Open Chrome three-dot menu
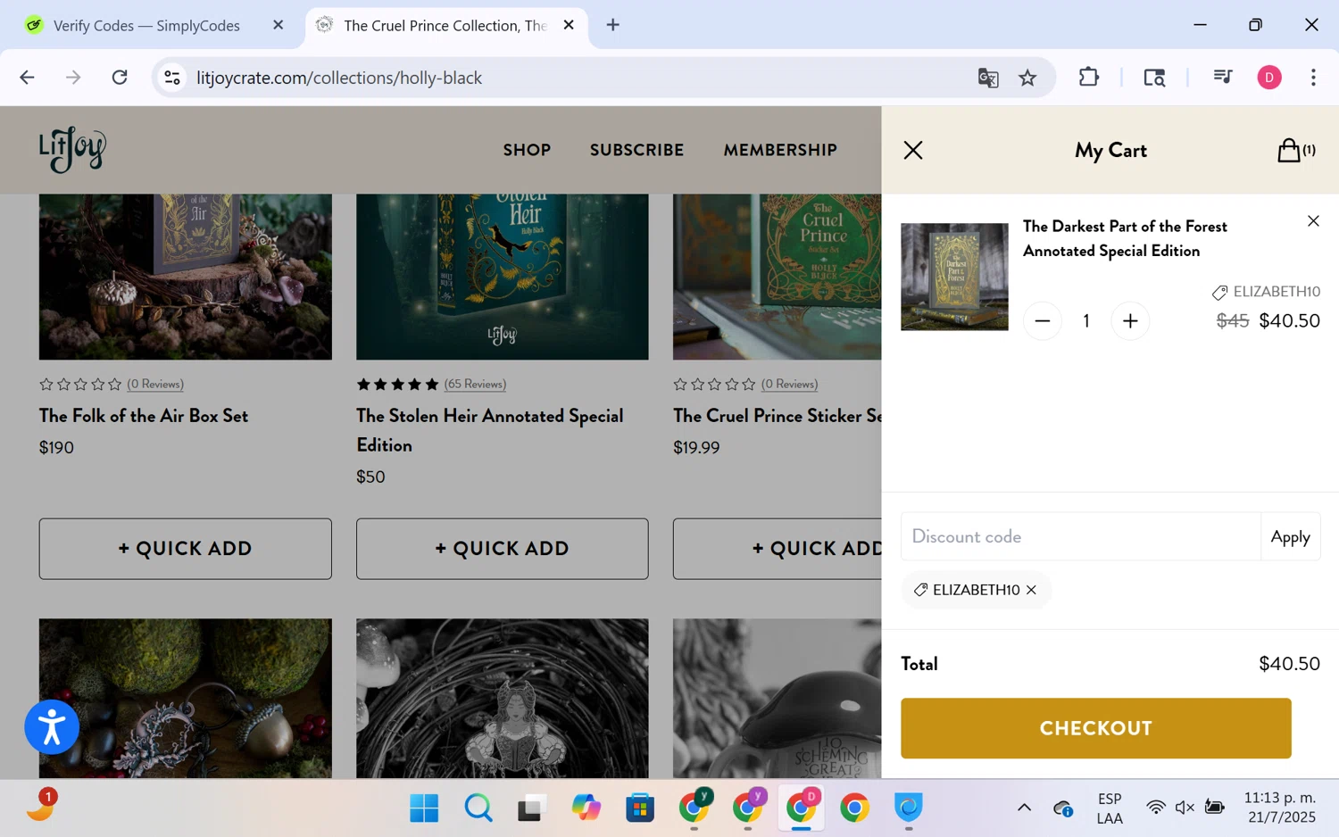The image size is (1339, 837). pyautogui.click(x=1313, y=78)
